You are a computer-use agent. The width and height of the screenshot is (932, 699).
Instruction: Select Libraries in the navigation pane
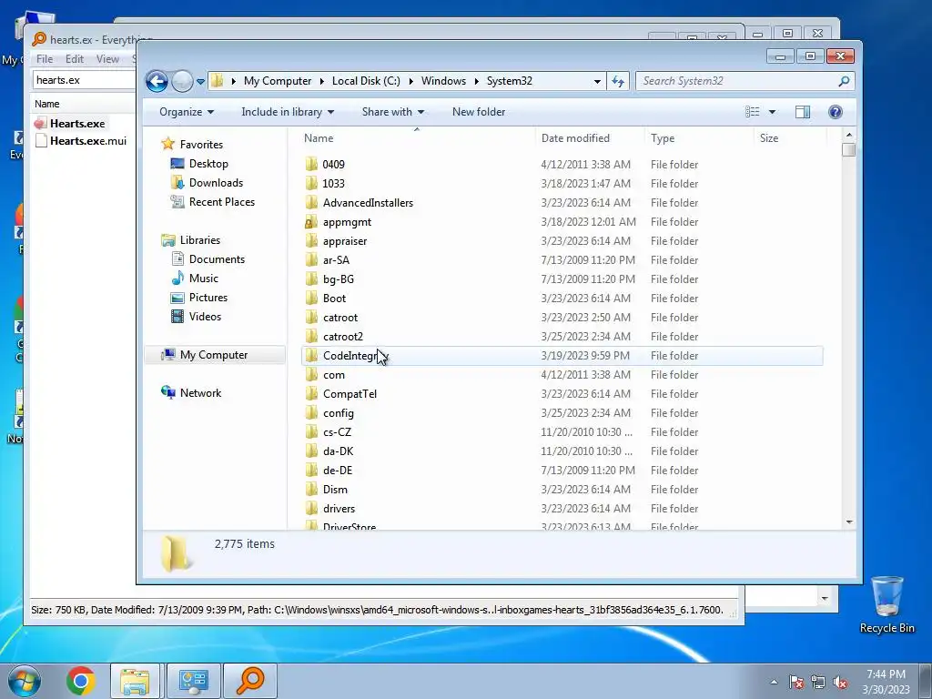[x=199, y=240]
